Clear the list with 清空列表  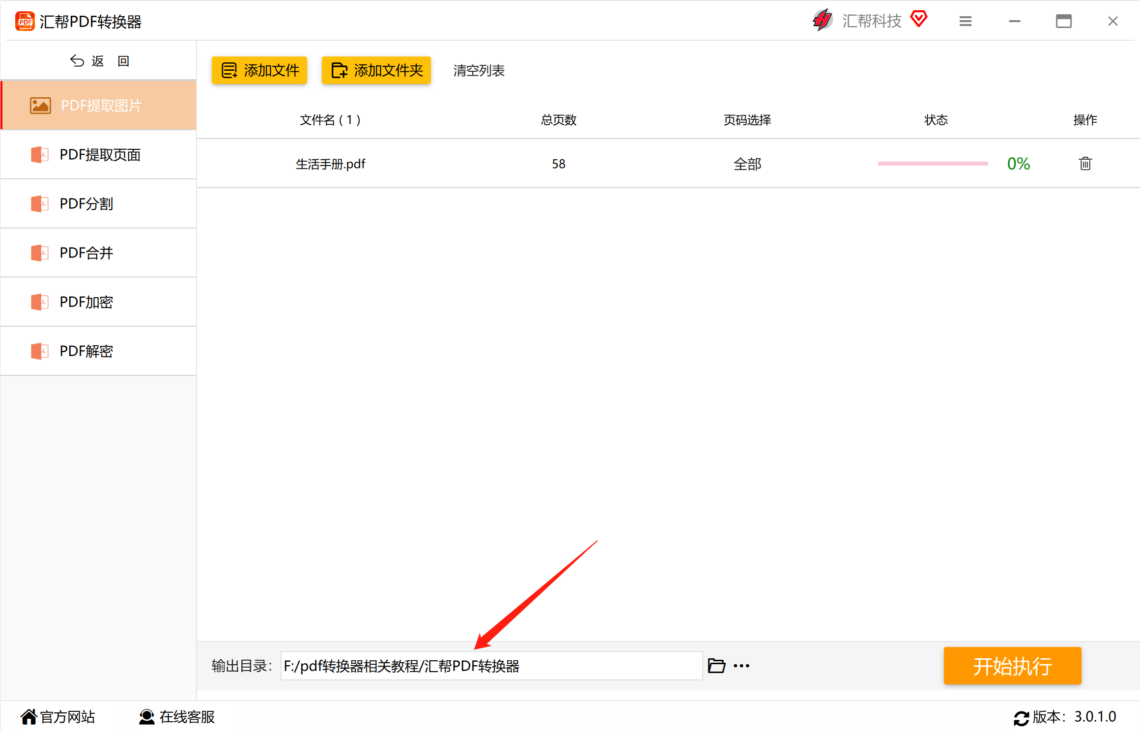pyautogui.click(x=479, y=70)
